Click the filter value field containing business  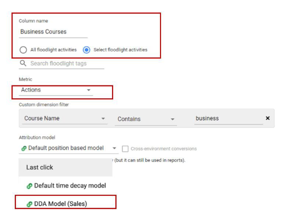[228, 118]
